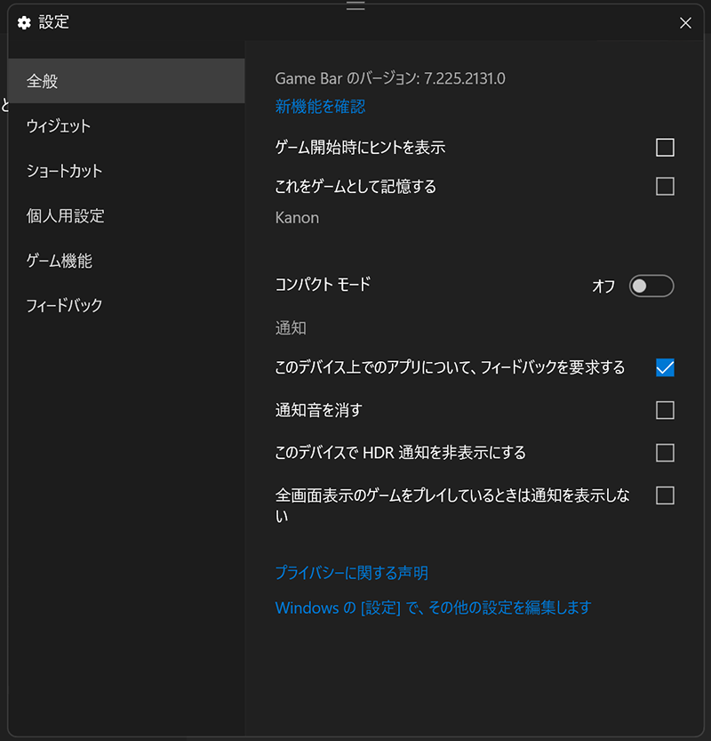Click Game Bar version 7.225.2131.0 text
Viewport: 711px width, 741px height.
point(390,78)
